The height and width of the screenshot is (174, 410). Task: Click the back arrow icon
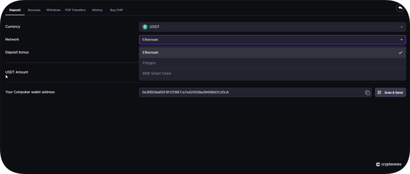[400, 8]
